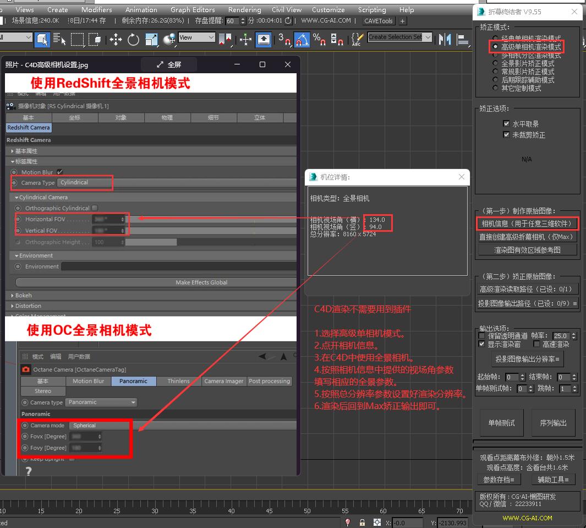Choose the Rectangular Selection Region tool

[78, 39]
